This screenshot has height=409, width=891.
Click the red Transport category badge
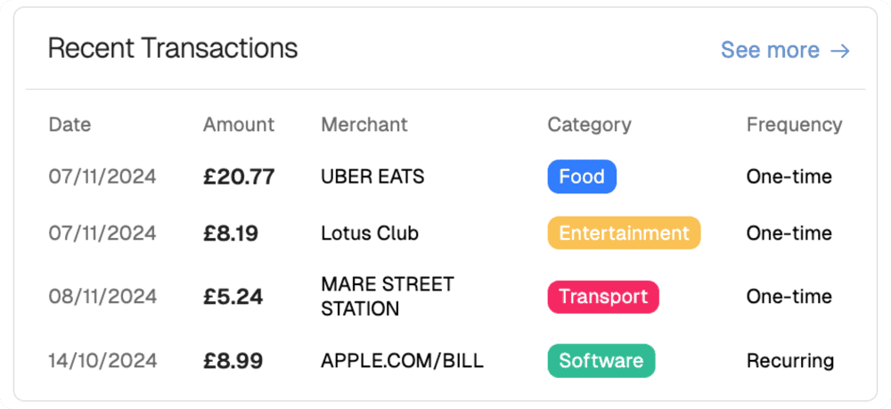(x=602, y=297)
